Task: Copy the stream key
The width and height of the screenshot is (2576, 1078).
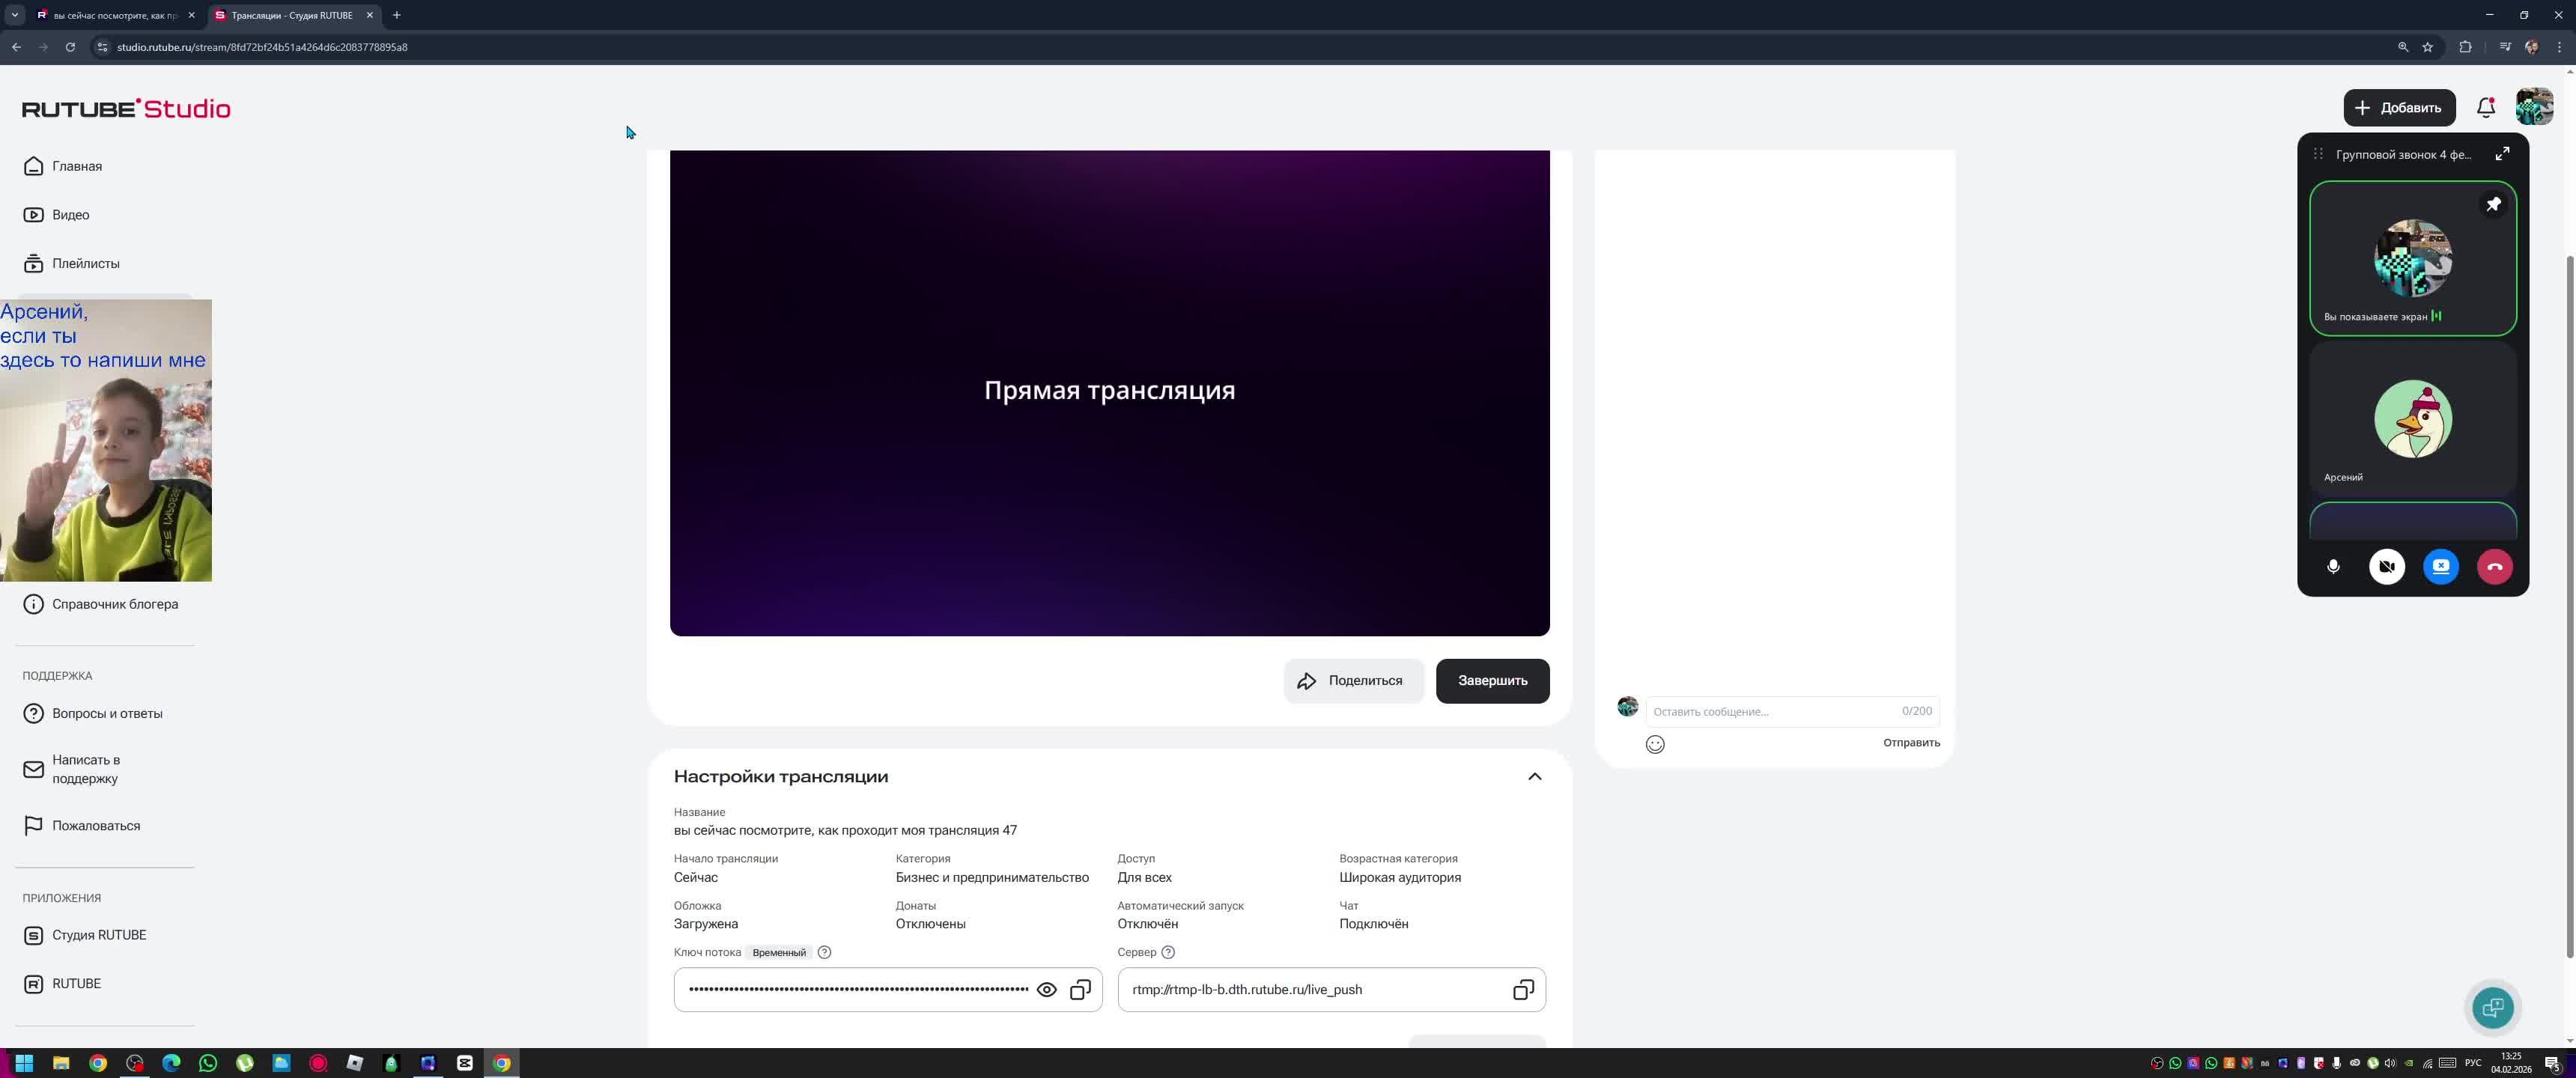Action: point(1080,990)
